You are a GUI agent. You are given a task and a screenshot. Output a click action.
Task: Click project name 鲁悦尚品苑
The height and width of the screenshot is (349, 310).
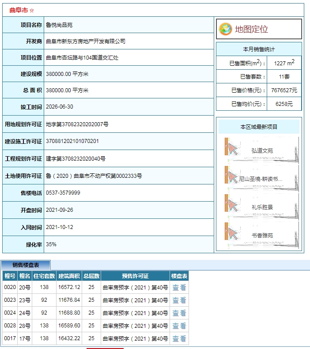59,25
